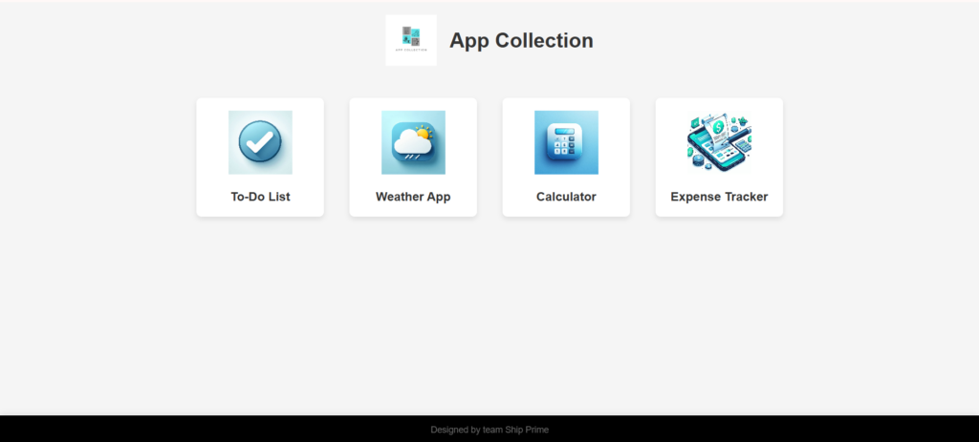
Task: Select the "Calculator" text label
Action: (566, 197)
